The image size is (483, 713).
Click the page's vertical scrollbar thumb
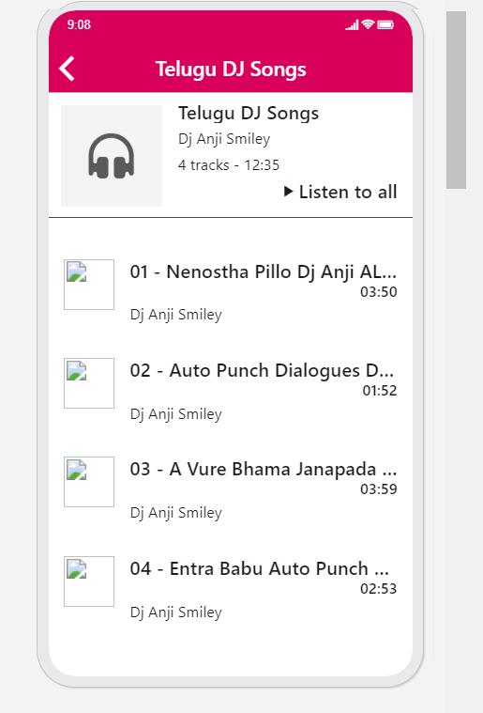[456, 100]
